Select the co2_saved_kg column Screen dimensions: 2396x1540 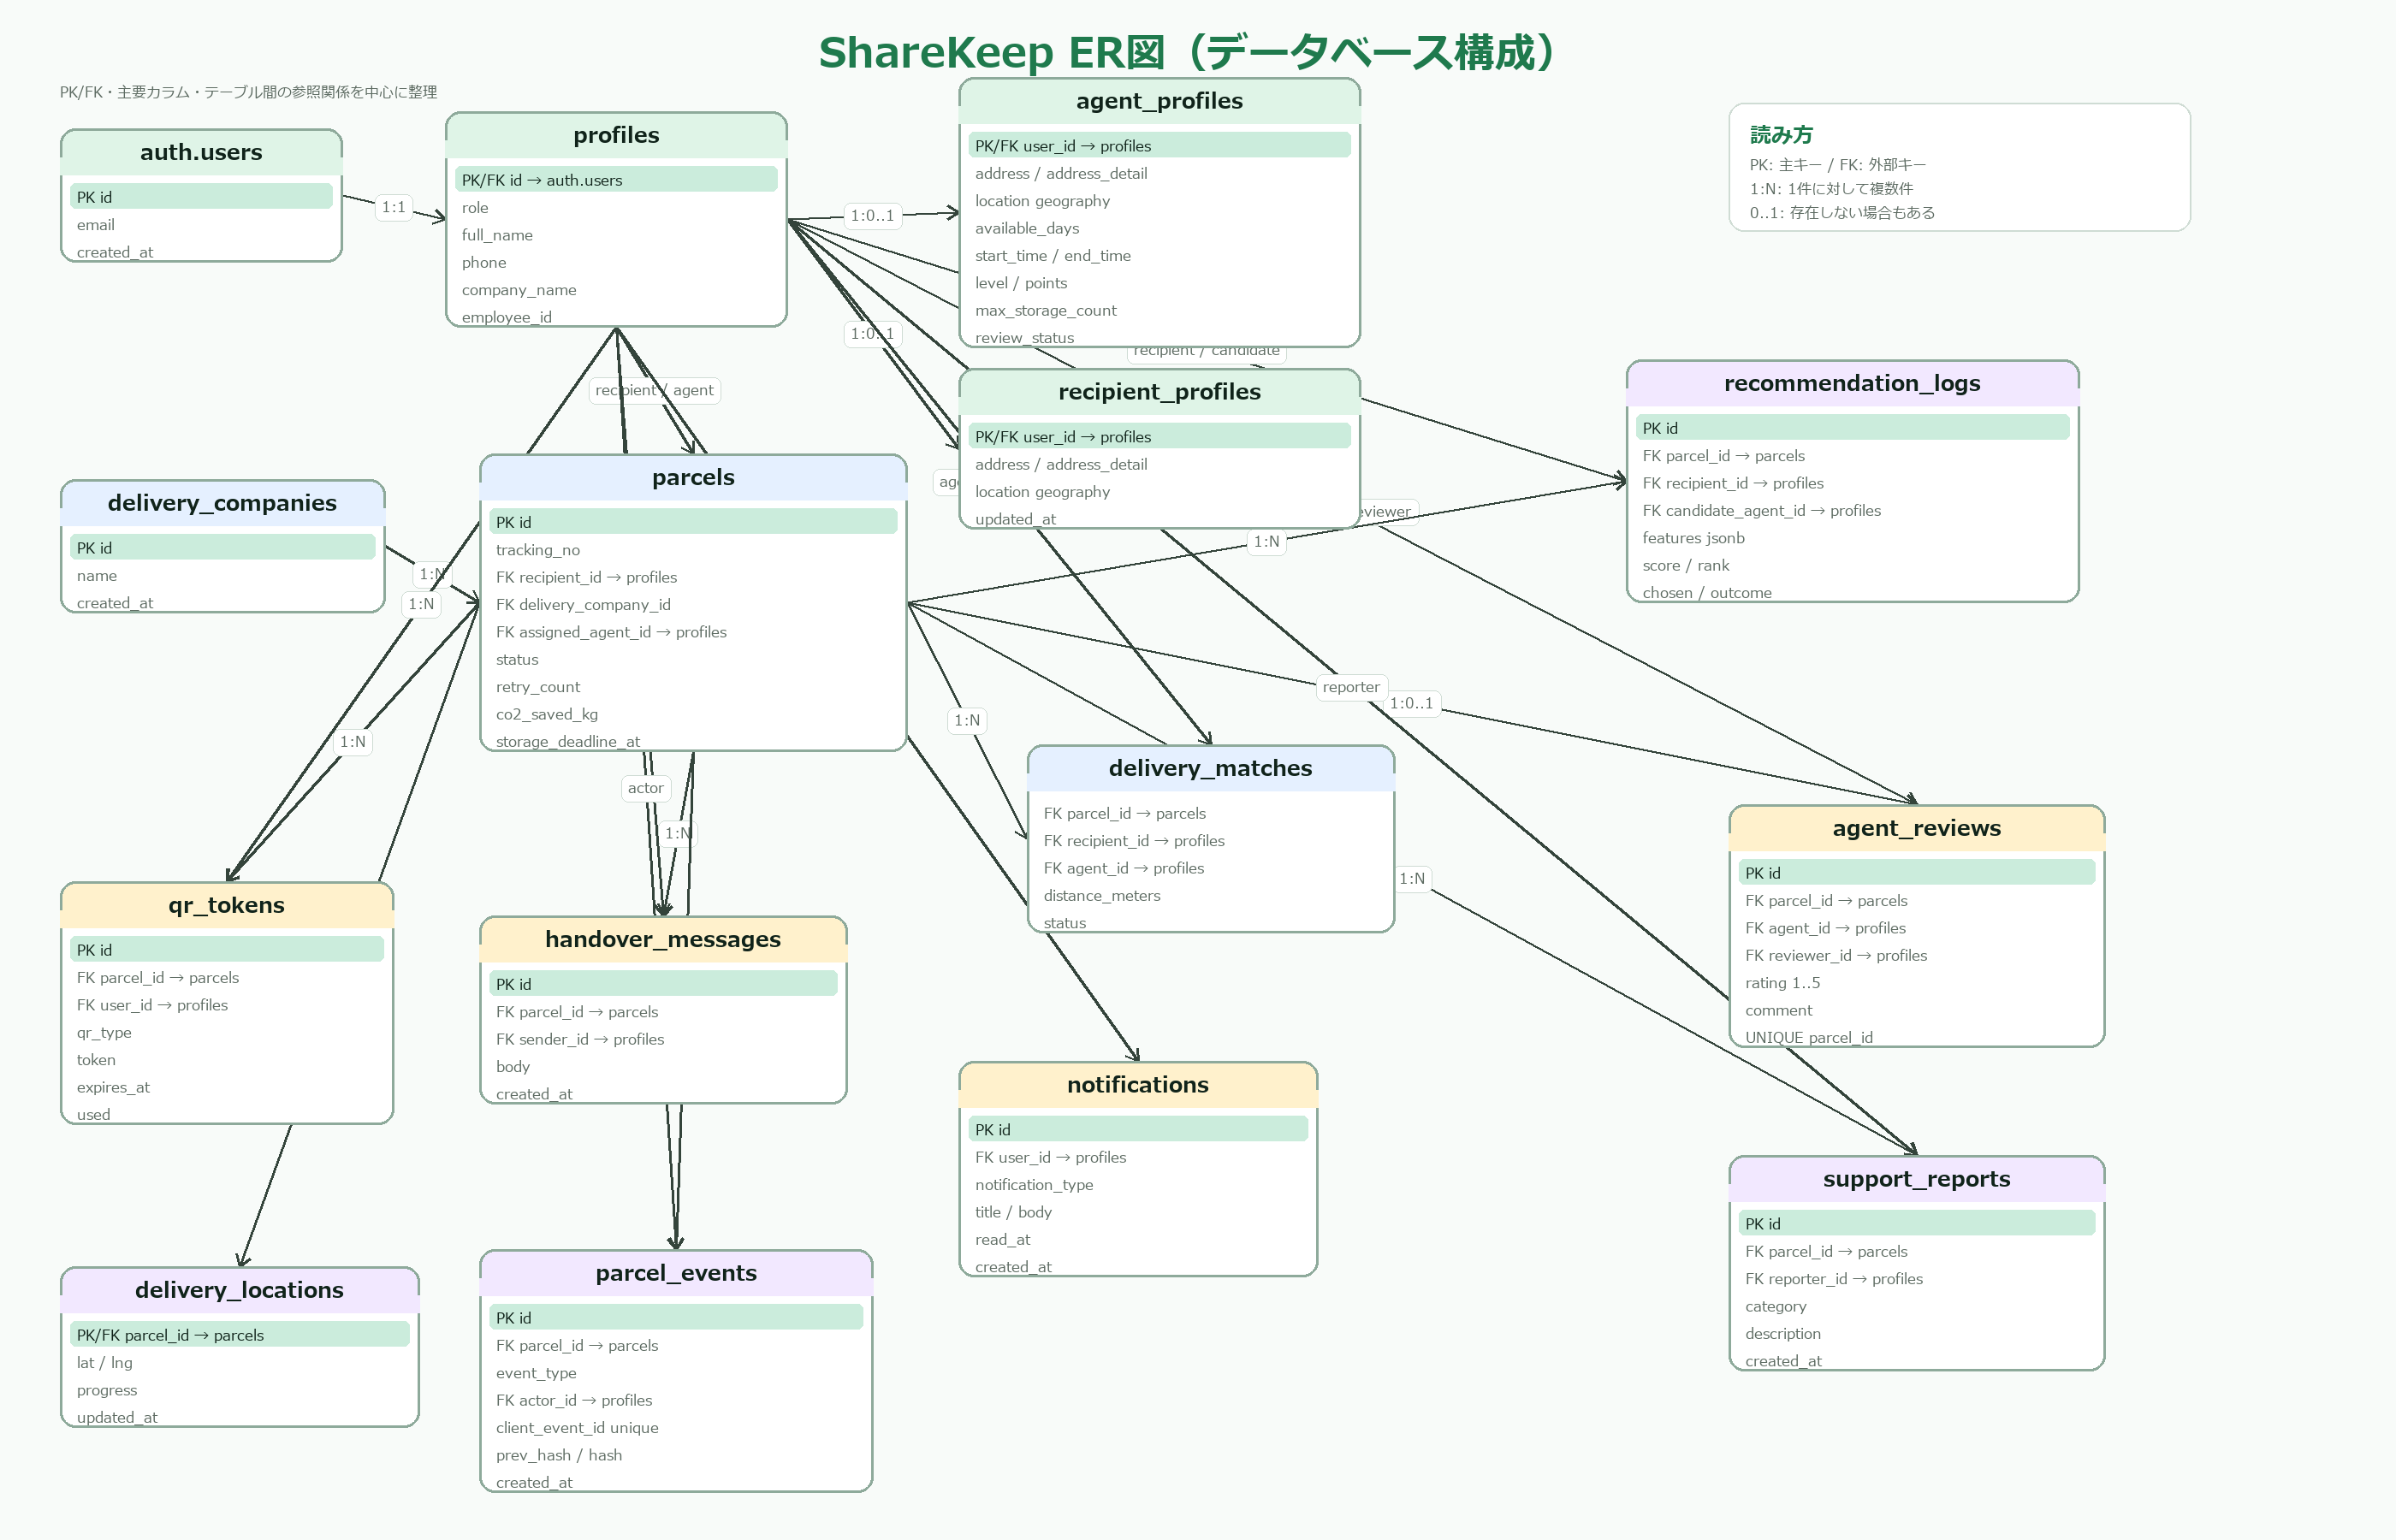click(547, 714)
